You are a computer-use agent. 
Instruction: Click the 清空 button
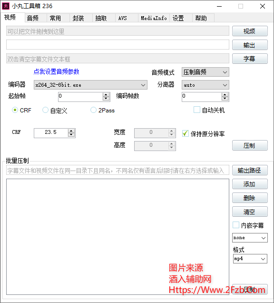(250, 212)
